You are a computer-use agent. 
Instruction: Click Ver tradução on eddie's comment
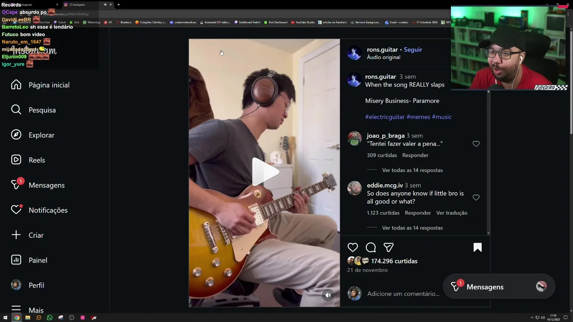[x=452, y=213]
